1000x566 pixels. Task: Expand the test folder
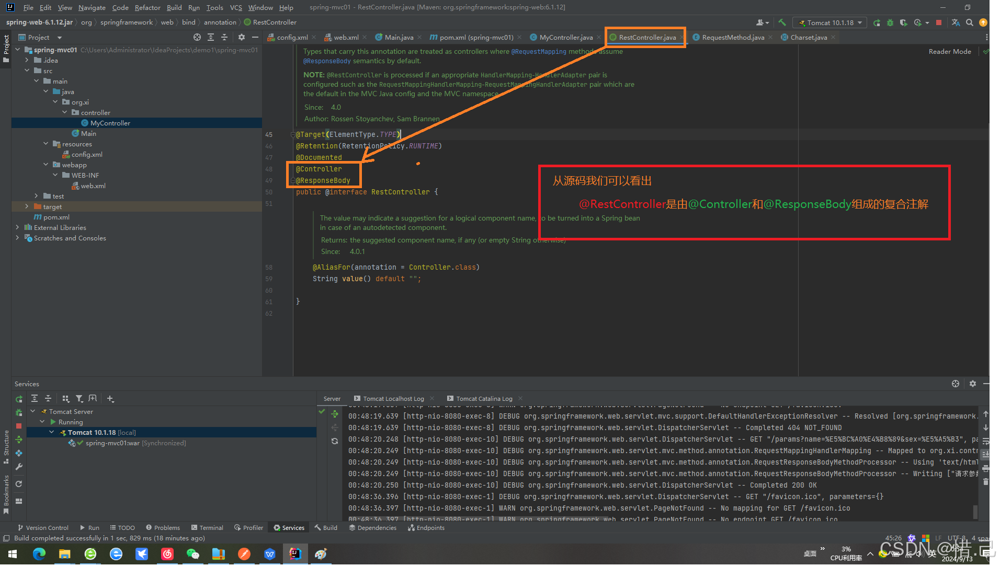[36, 197]
